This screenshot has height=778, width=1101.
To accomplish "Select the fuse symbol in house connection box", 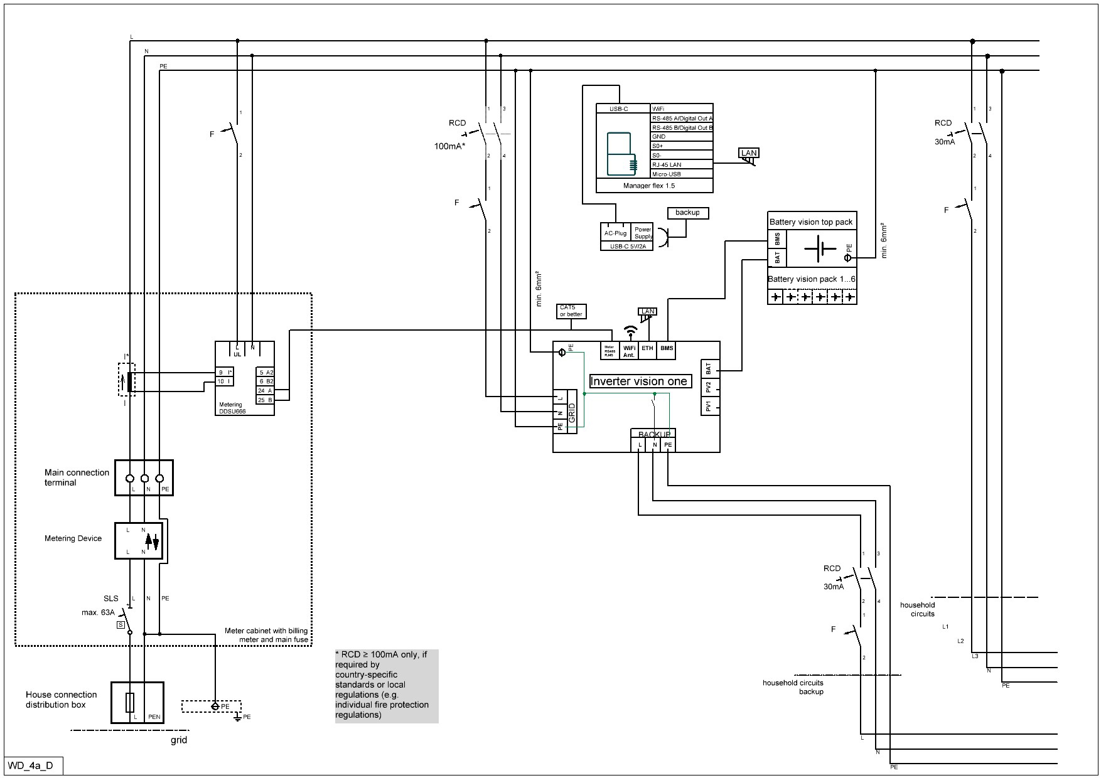I will (x=130, y=703).
